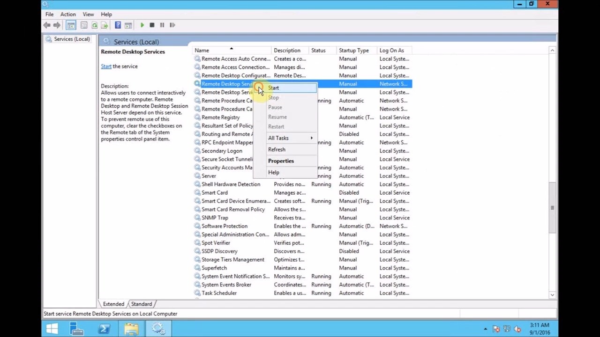Open the Action menu
Viewport: 600px width, 337px height.
click(68, 15)
